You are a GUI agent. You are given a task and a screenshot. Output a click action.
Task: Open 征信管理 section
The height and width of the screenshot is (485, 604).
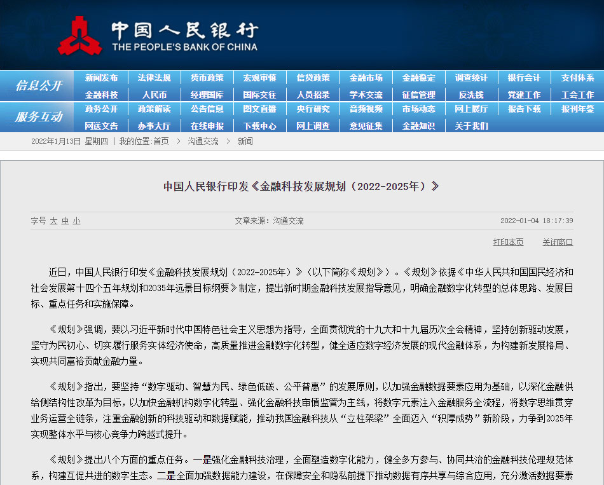[419, 95]
